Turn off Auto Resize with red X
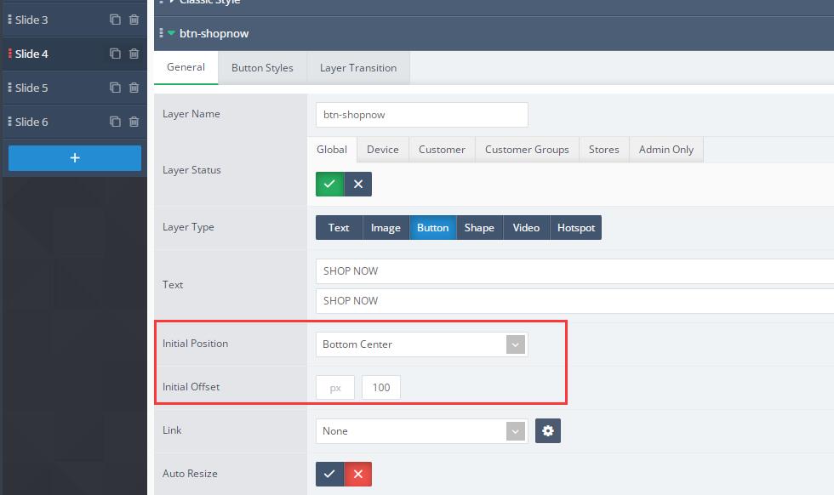This screenshot has height=495, width=834. click(x=358, y=474)
